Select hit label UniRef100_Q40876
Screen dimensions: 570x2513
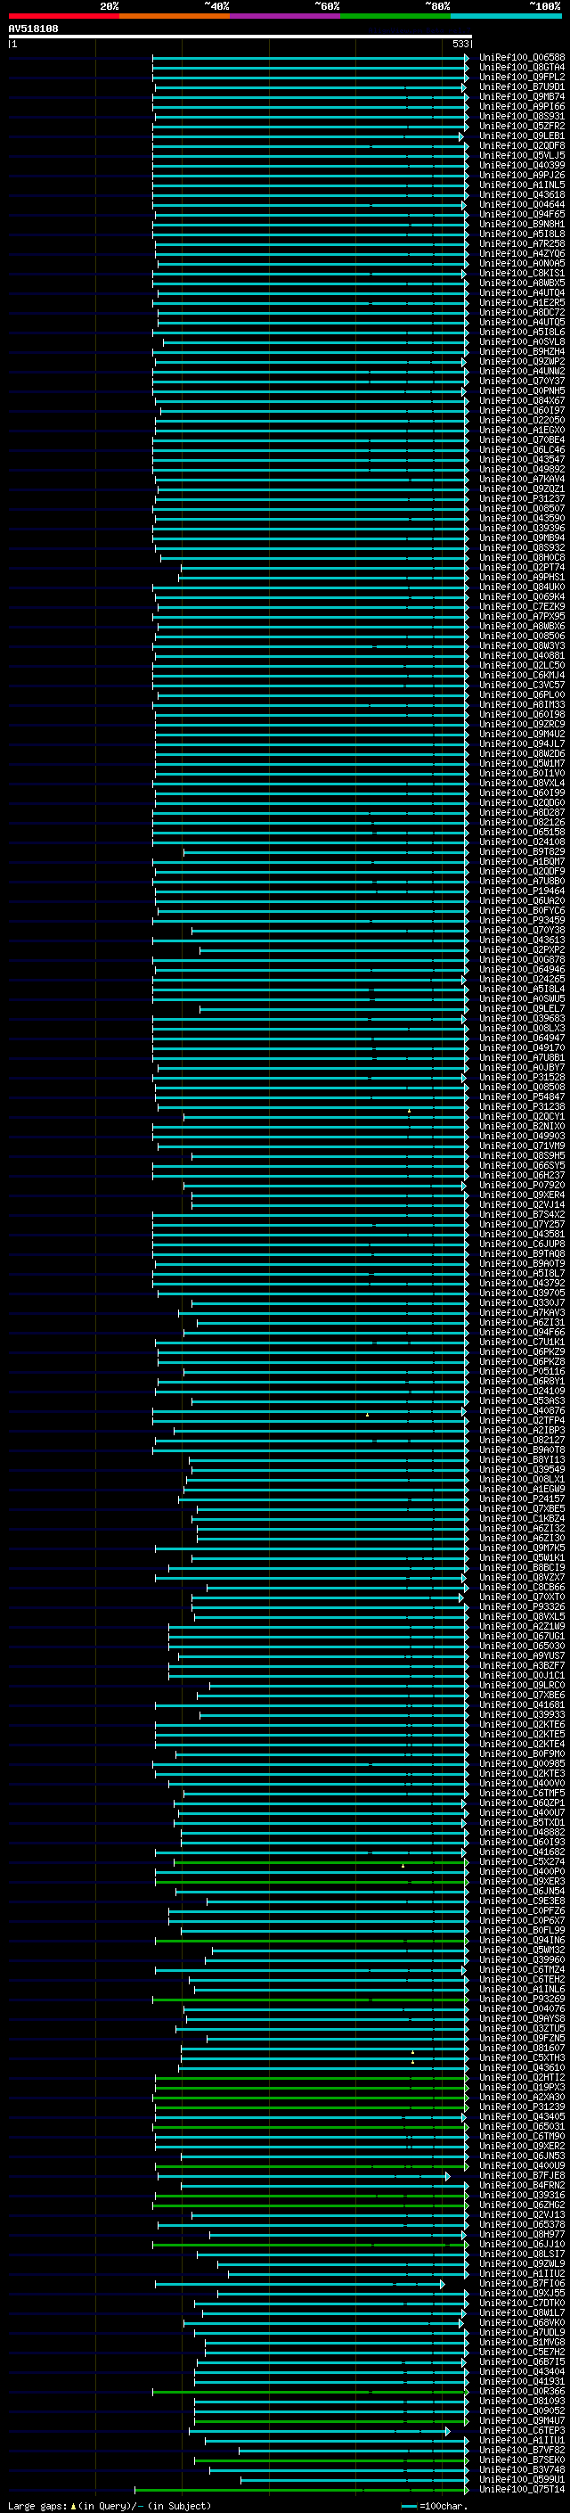[522, 1410]
